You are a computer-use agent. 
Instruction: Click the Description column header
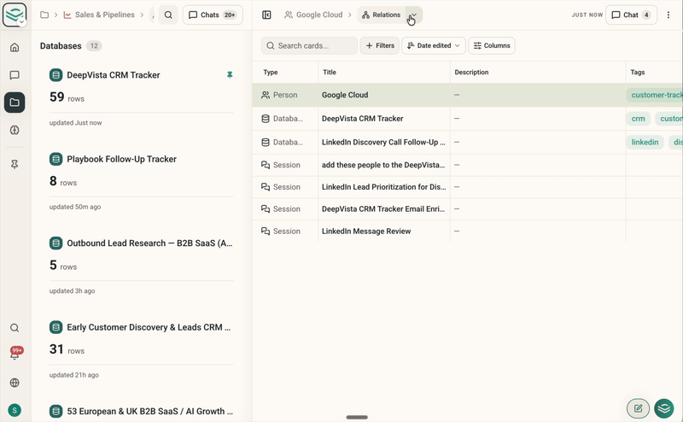click(471, 73)
